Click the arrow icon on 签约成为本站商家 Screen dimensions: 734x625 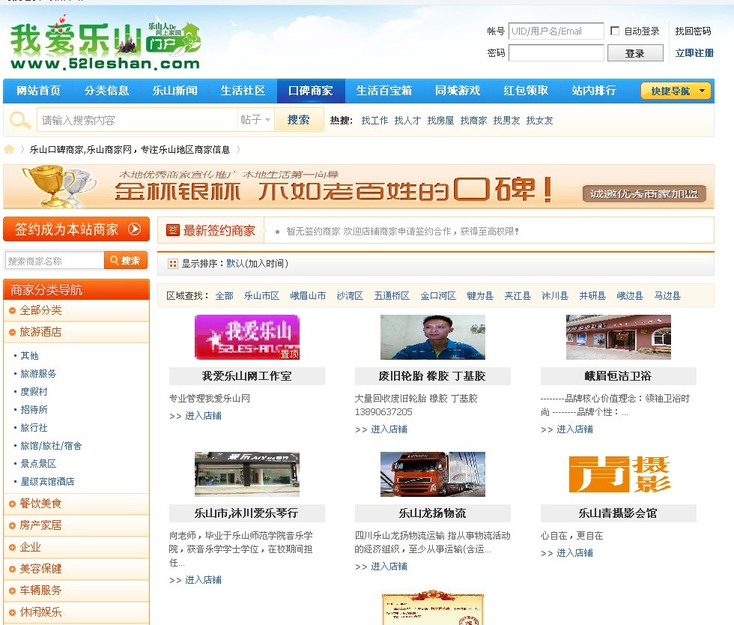pyautogui.click(x=135, y=229)
